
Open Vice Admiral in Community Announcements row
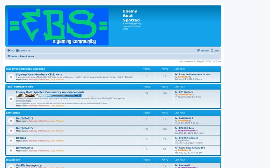coord(57,106)
